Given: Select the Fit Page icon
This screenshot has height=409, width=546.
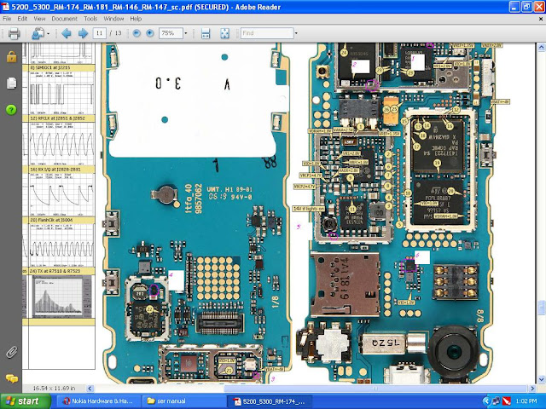Looking at the screenshot, I should point(225,33).
